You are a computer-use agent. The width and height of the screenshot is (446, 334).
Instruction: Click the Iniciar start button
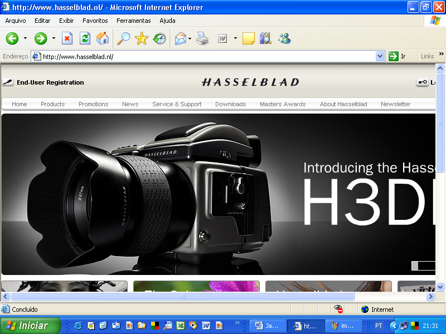pos(31,326)
